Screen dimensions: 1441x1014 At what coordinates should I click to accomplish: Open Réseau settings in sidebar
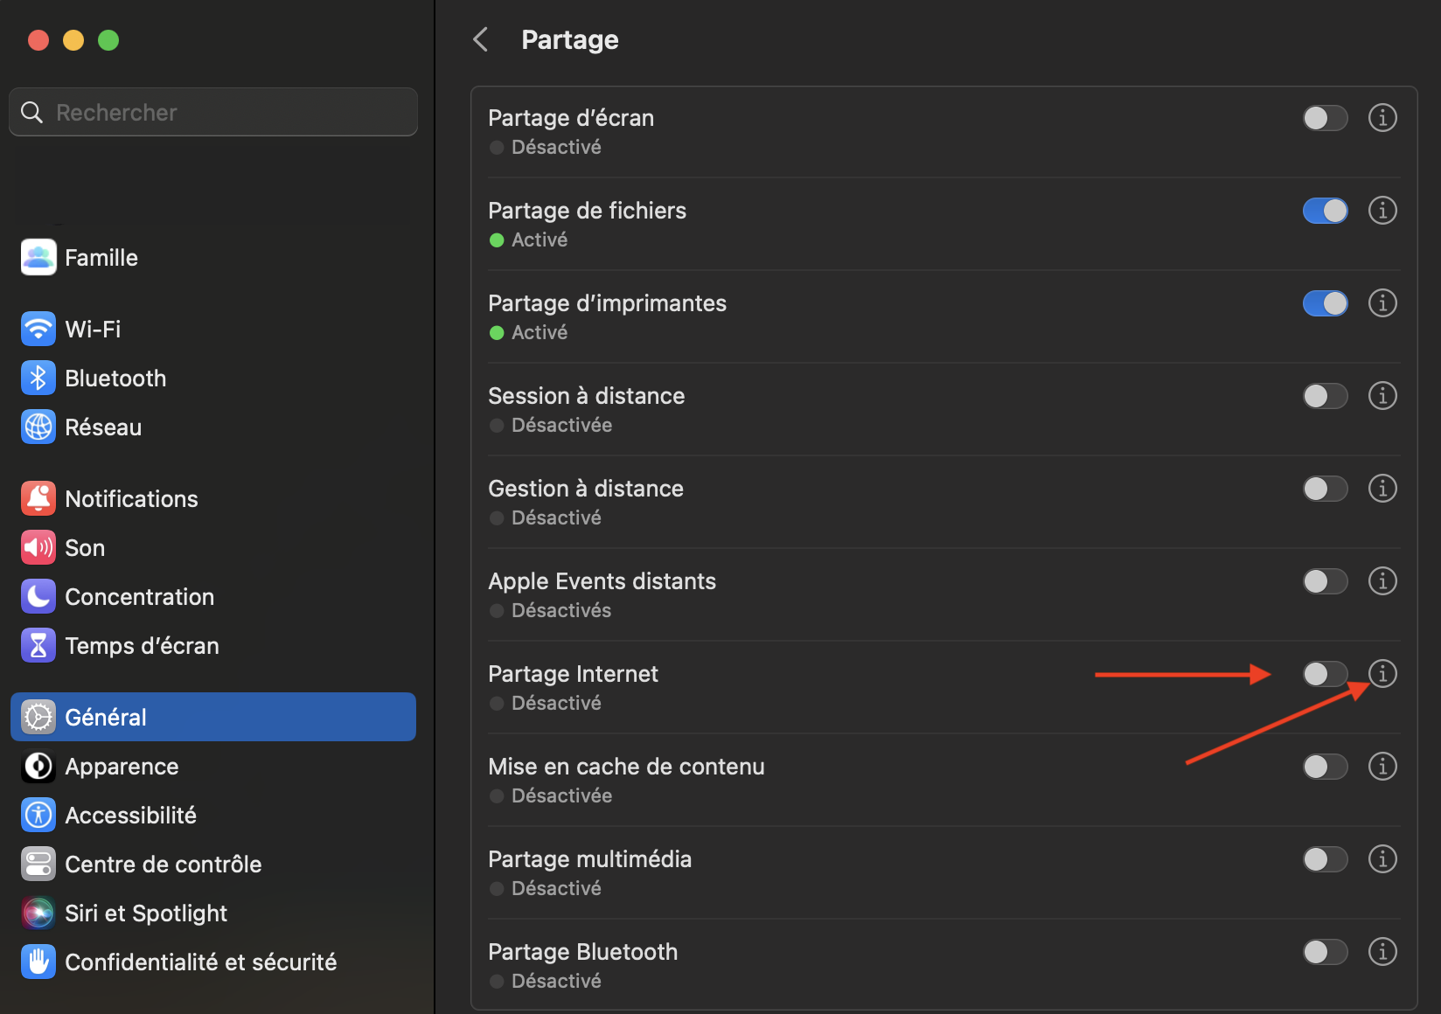pyautogui.click(x=103, y=427)
